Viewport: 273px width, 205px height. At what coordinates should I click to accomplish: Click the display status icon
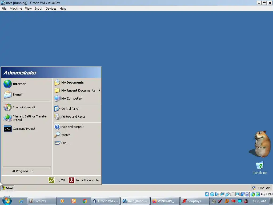pos(237,194)
